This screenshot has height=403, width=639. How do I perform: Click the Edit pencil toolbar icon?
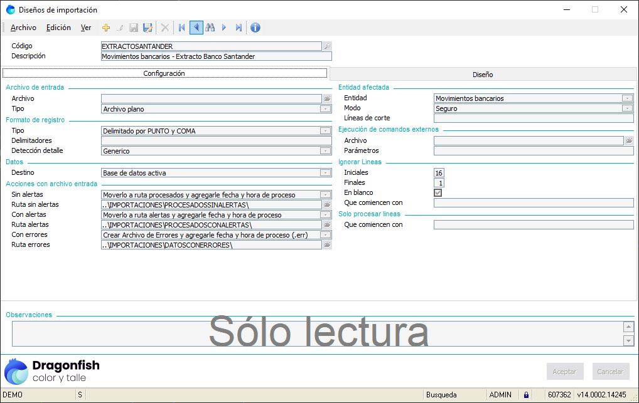point(120,28)
